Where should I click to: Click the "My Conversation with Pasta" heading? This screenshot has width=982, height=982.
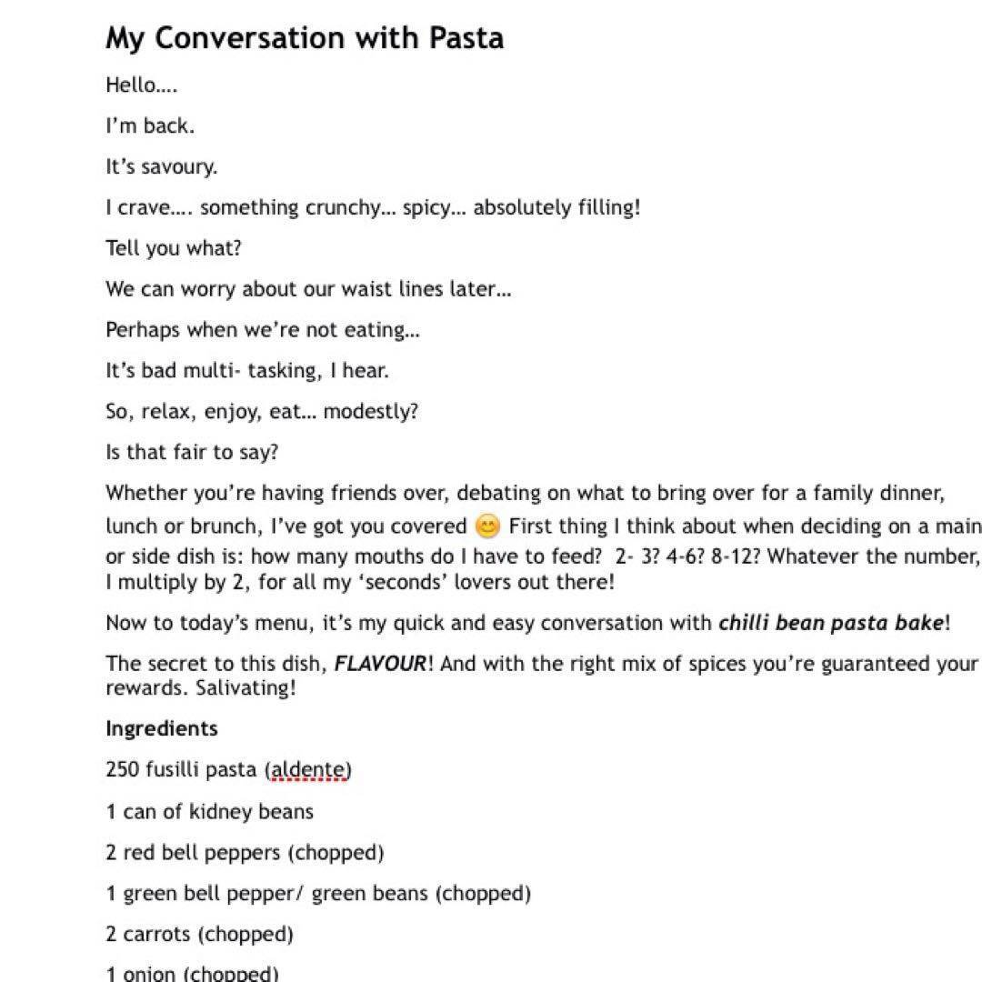coord(304,38)
